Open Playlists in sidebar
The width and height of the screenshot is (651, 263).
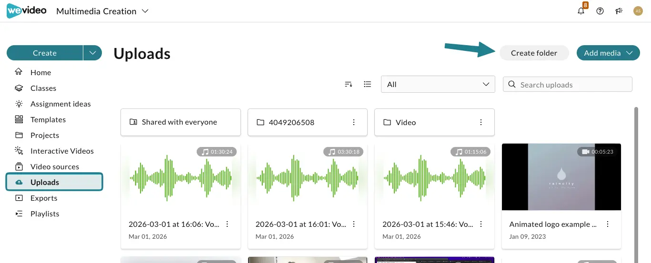45,214
